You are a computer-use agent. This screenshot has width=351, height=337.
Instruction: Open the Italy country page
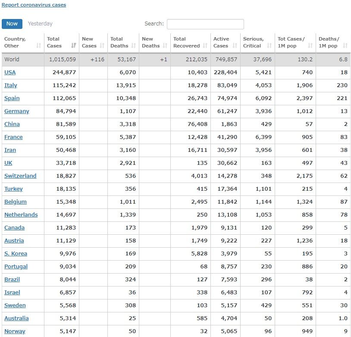point(11,85)
